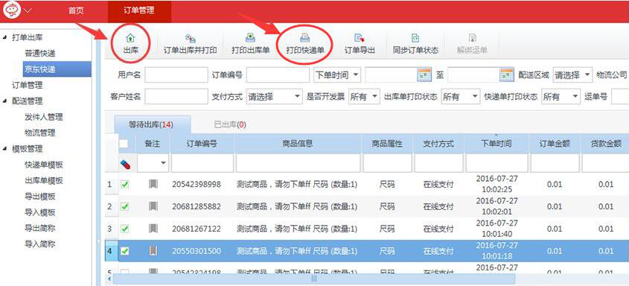The height and width of the screenshot is (286, 629).
Task: Uncheck the checkbox for order 20681285882
Action: pyautogui.click(x=125, y=206)
